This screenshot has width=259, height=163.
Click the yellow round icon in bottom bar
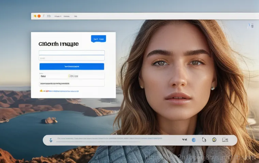coord(214,140)
